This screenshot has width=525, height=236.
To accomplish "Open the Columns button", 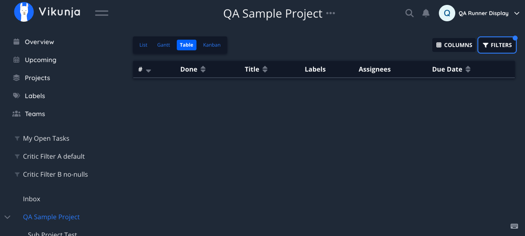I will (454, 45).
